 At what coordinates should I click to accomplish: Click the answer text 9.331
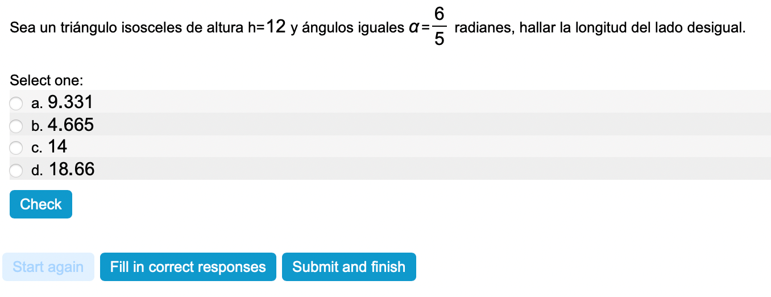coord(70,102)
